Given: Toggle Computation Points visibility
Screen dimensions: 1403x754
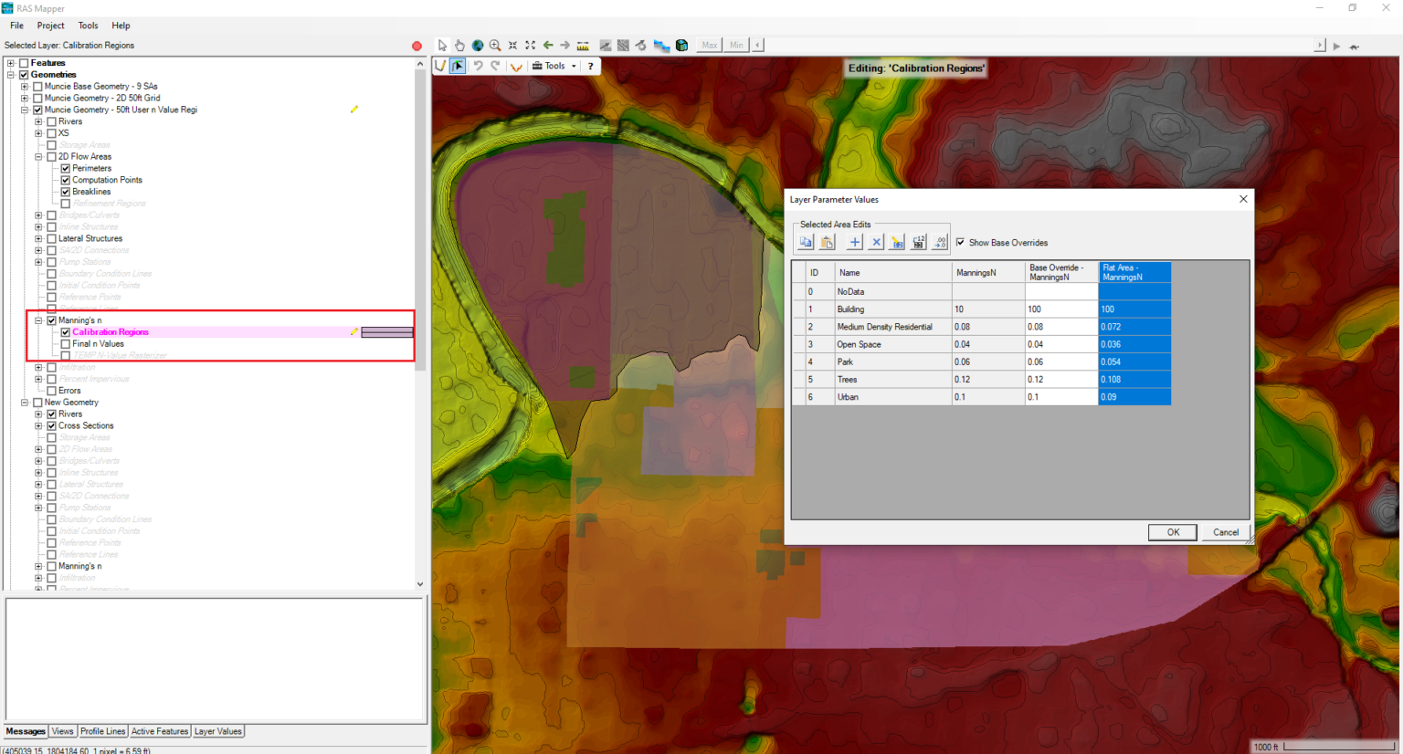Looking at the screenshot, I should coord(66,180).
